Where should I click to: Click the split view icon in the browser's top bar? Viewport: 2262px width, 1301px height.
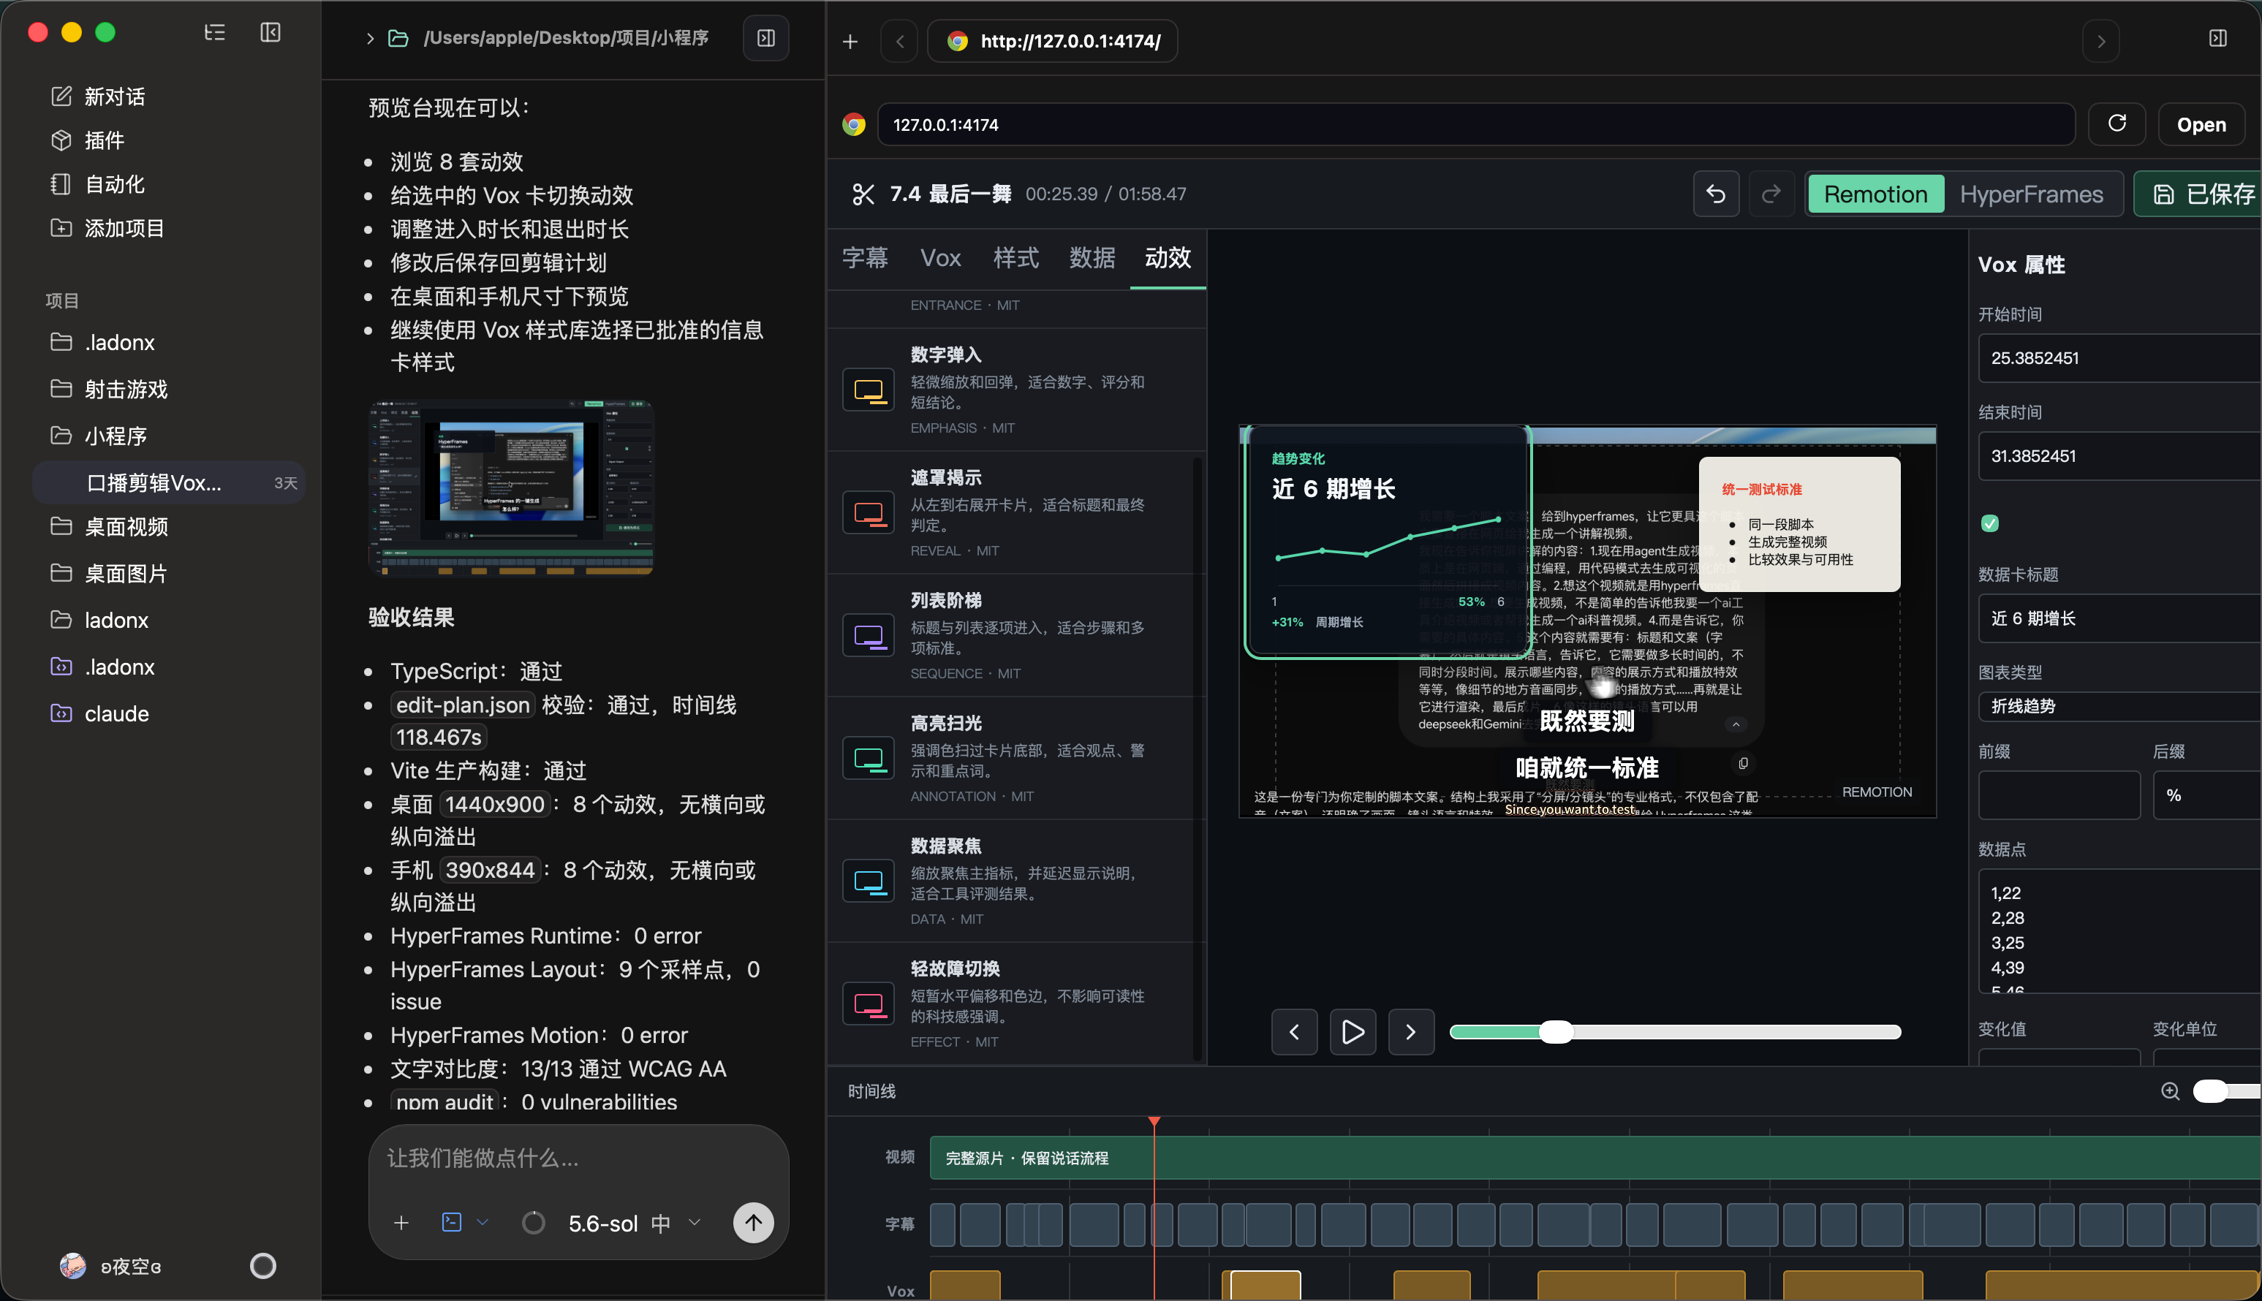click(x=2217, y=37)
